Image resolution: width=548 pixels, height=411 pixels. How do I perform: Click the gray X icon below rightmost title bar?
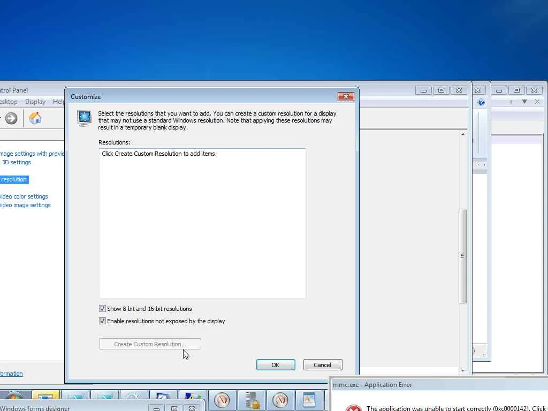(x=537, y=102)
